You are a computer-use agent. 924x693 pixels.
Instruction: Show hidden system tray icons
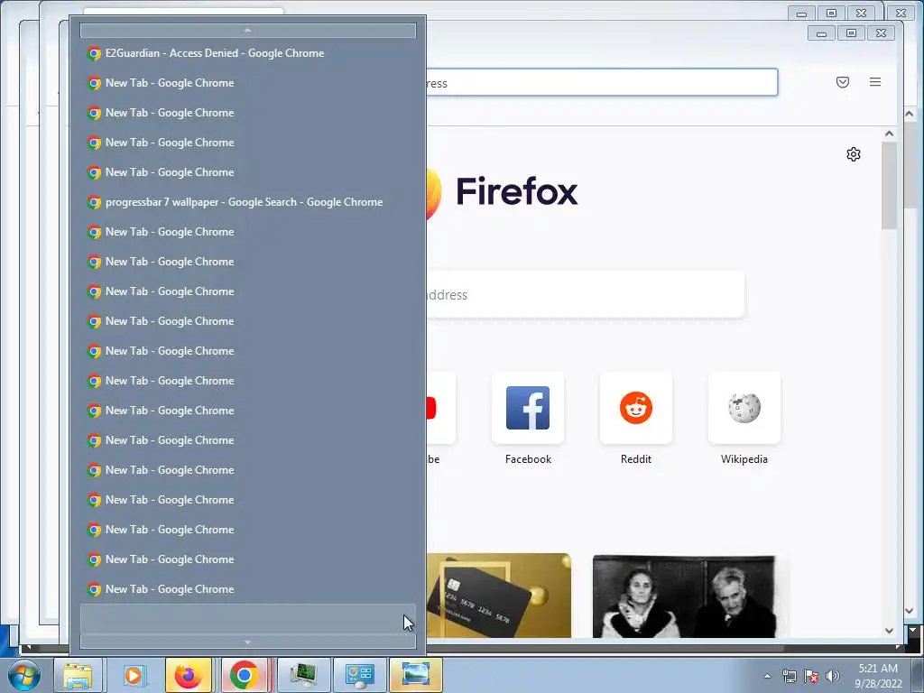[767, 676]
